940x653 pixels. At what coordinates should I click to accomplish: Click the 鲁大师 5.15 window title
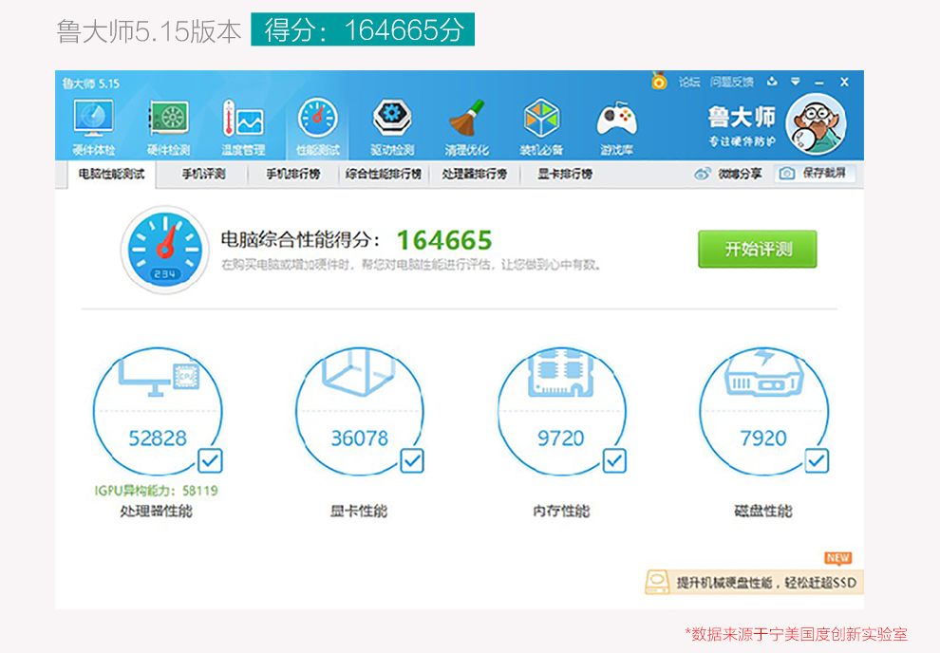pos(91,84)
